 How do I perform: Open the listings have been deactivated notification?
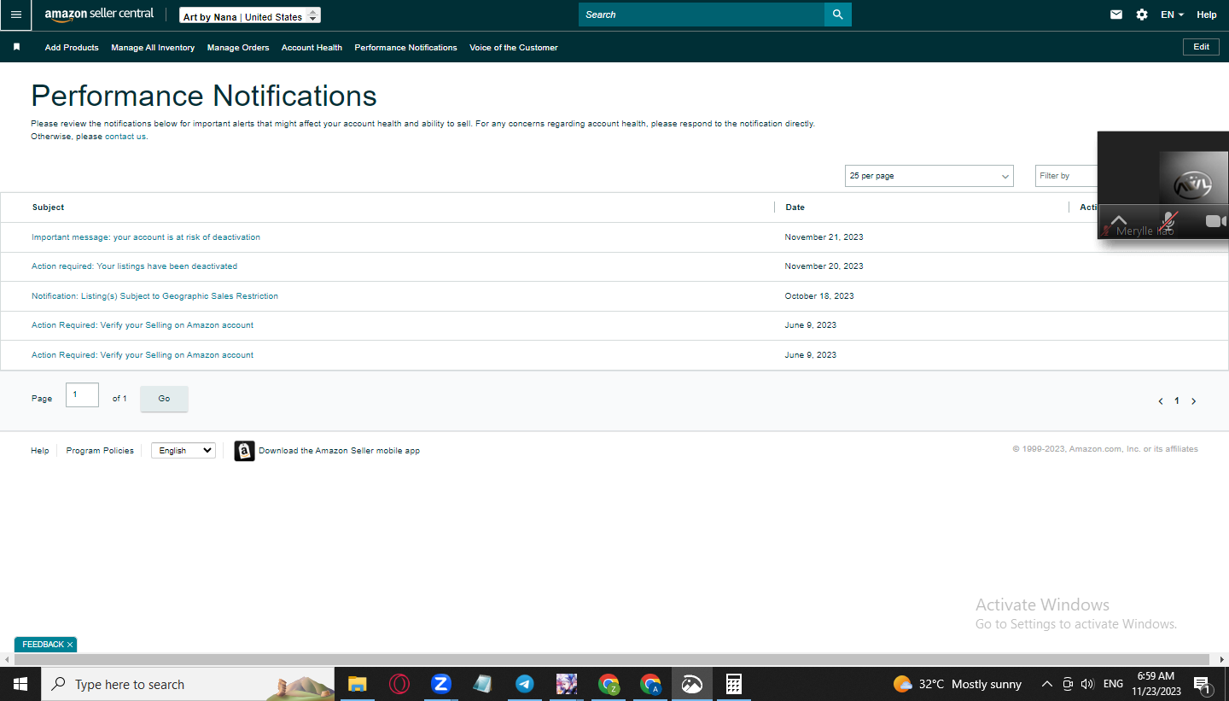pyautogui.click(x=135, y=266)
